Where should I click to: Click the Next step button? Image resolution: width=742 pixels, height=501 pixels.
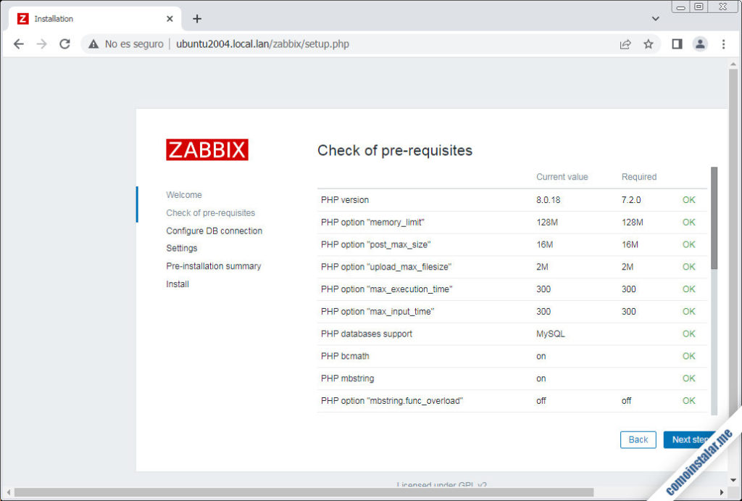click(x=686, y=439)
